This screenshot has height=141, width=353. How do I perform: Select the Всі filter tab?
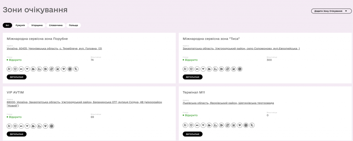click(8, 25)
